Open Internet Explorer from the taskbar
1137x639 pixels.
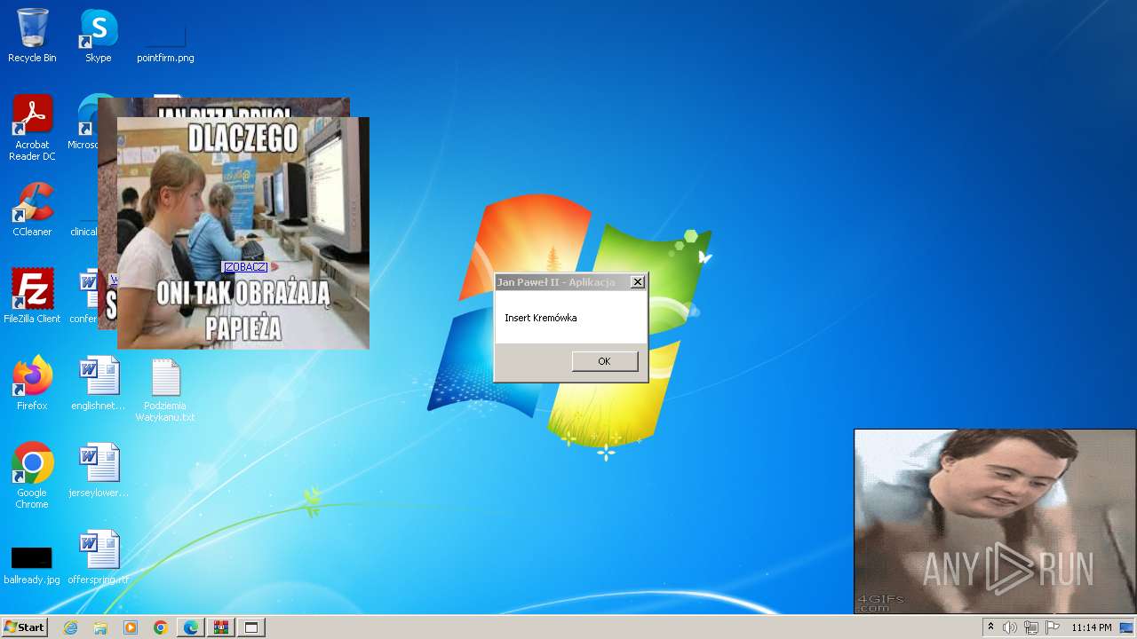coord(71,627)
